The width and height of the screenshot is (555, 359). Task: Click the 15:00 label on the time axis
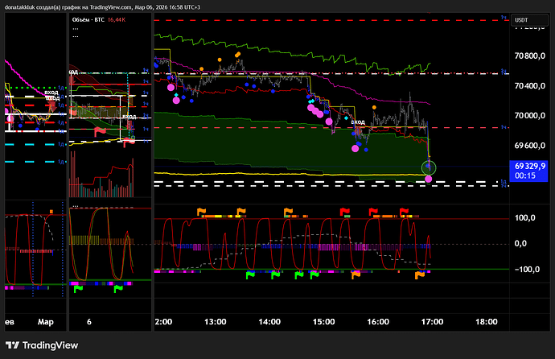click(323, 321)
